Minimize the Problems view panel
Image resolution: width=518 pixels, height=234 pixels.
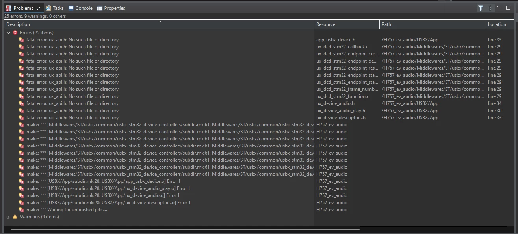499,7
